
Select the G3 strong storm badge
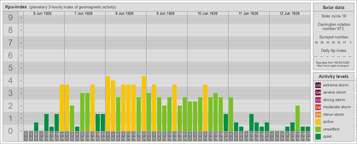(318, 100)
